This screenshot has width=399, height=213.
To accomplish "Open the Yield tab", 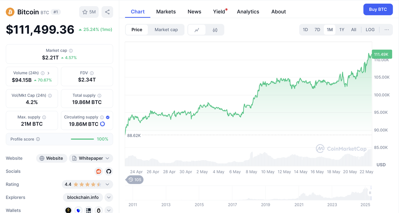I will coord(219,12).
